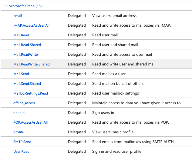192x157 pixels.
Task: Open the profile permission
Action: point(19,132)
